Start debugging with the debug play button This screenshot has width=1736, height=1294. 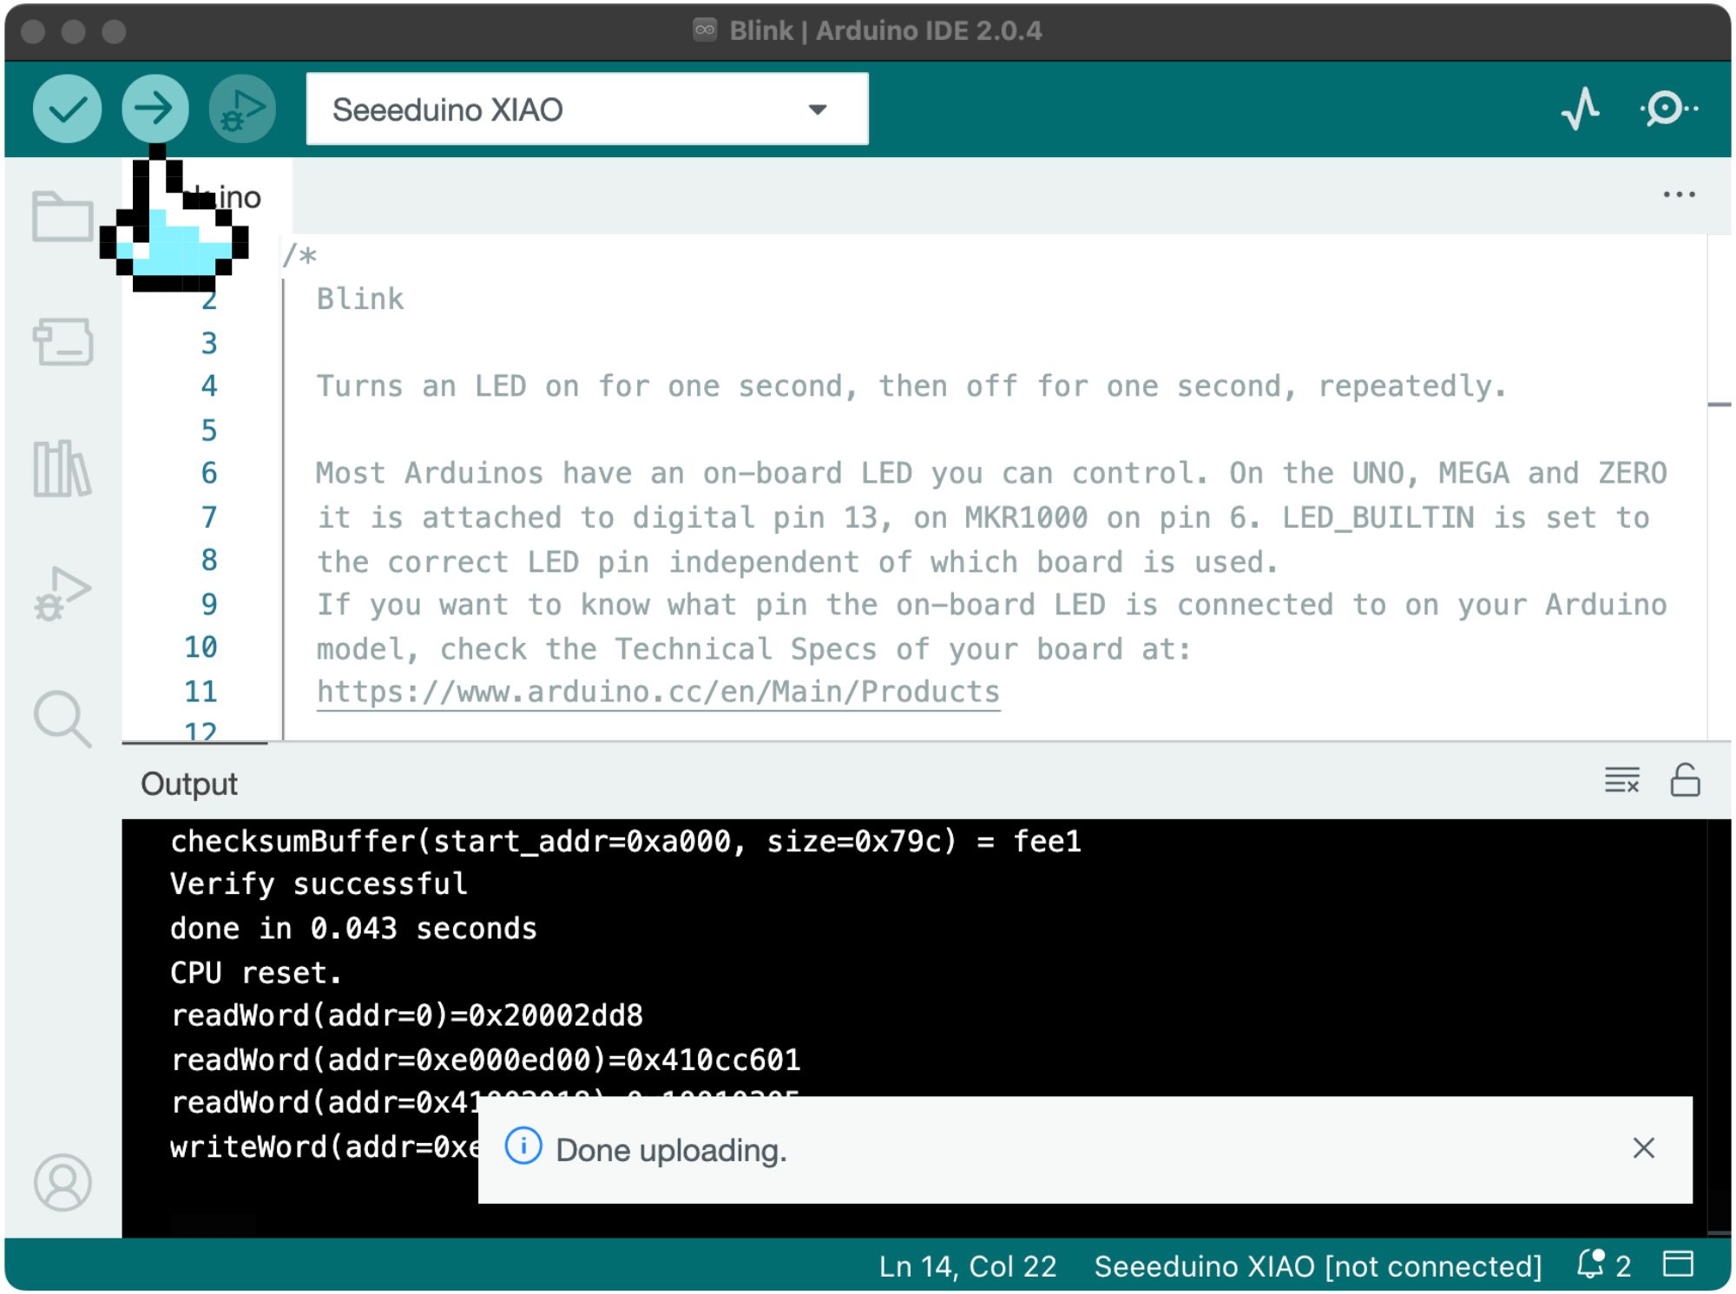point(242,108)
